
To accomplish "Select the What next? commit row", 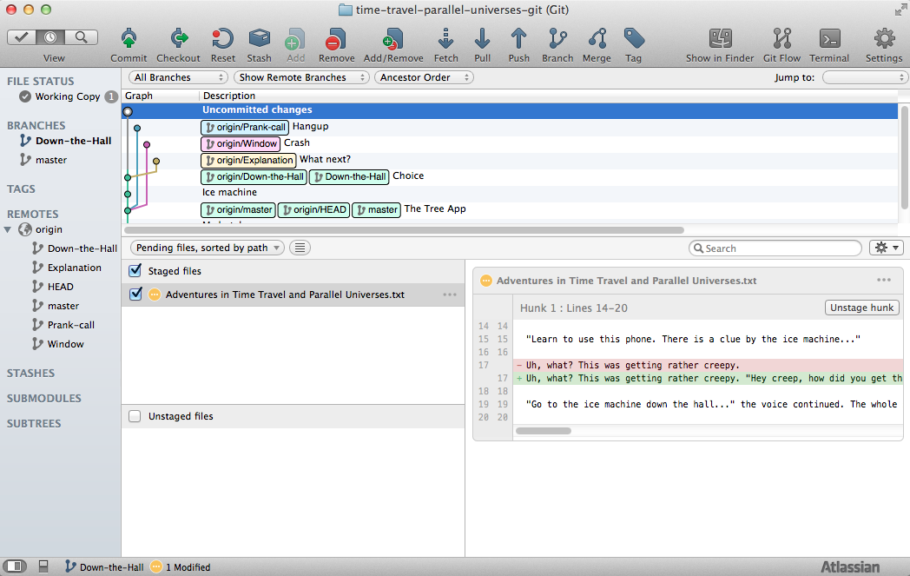I will coord(510,159).
